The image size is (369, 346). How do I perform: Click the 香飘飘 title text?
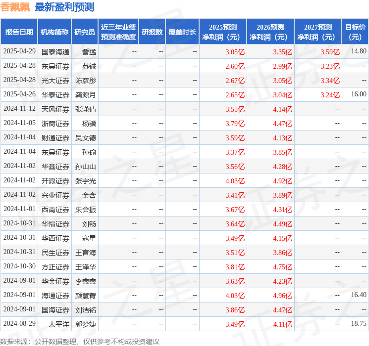click(15, 7)
